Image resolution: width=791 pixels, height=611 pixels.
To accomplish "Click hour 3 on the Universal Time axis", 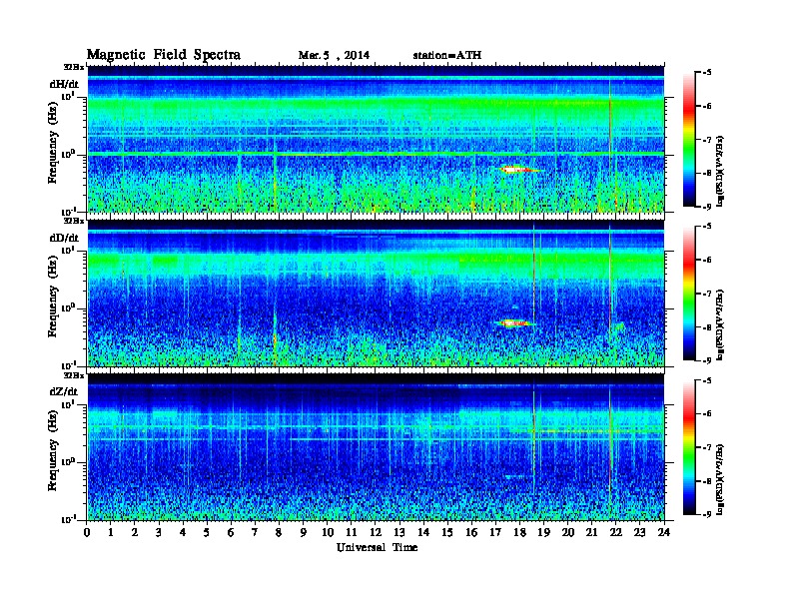I will [159, 532].
